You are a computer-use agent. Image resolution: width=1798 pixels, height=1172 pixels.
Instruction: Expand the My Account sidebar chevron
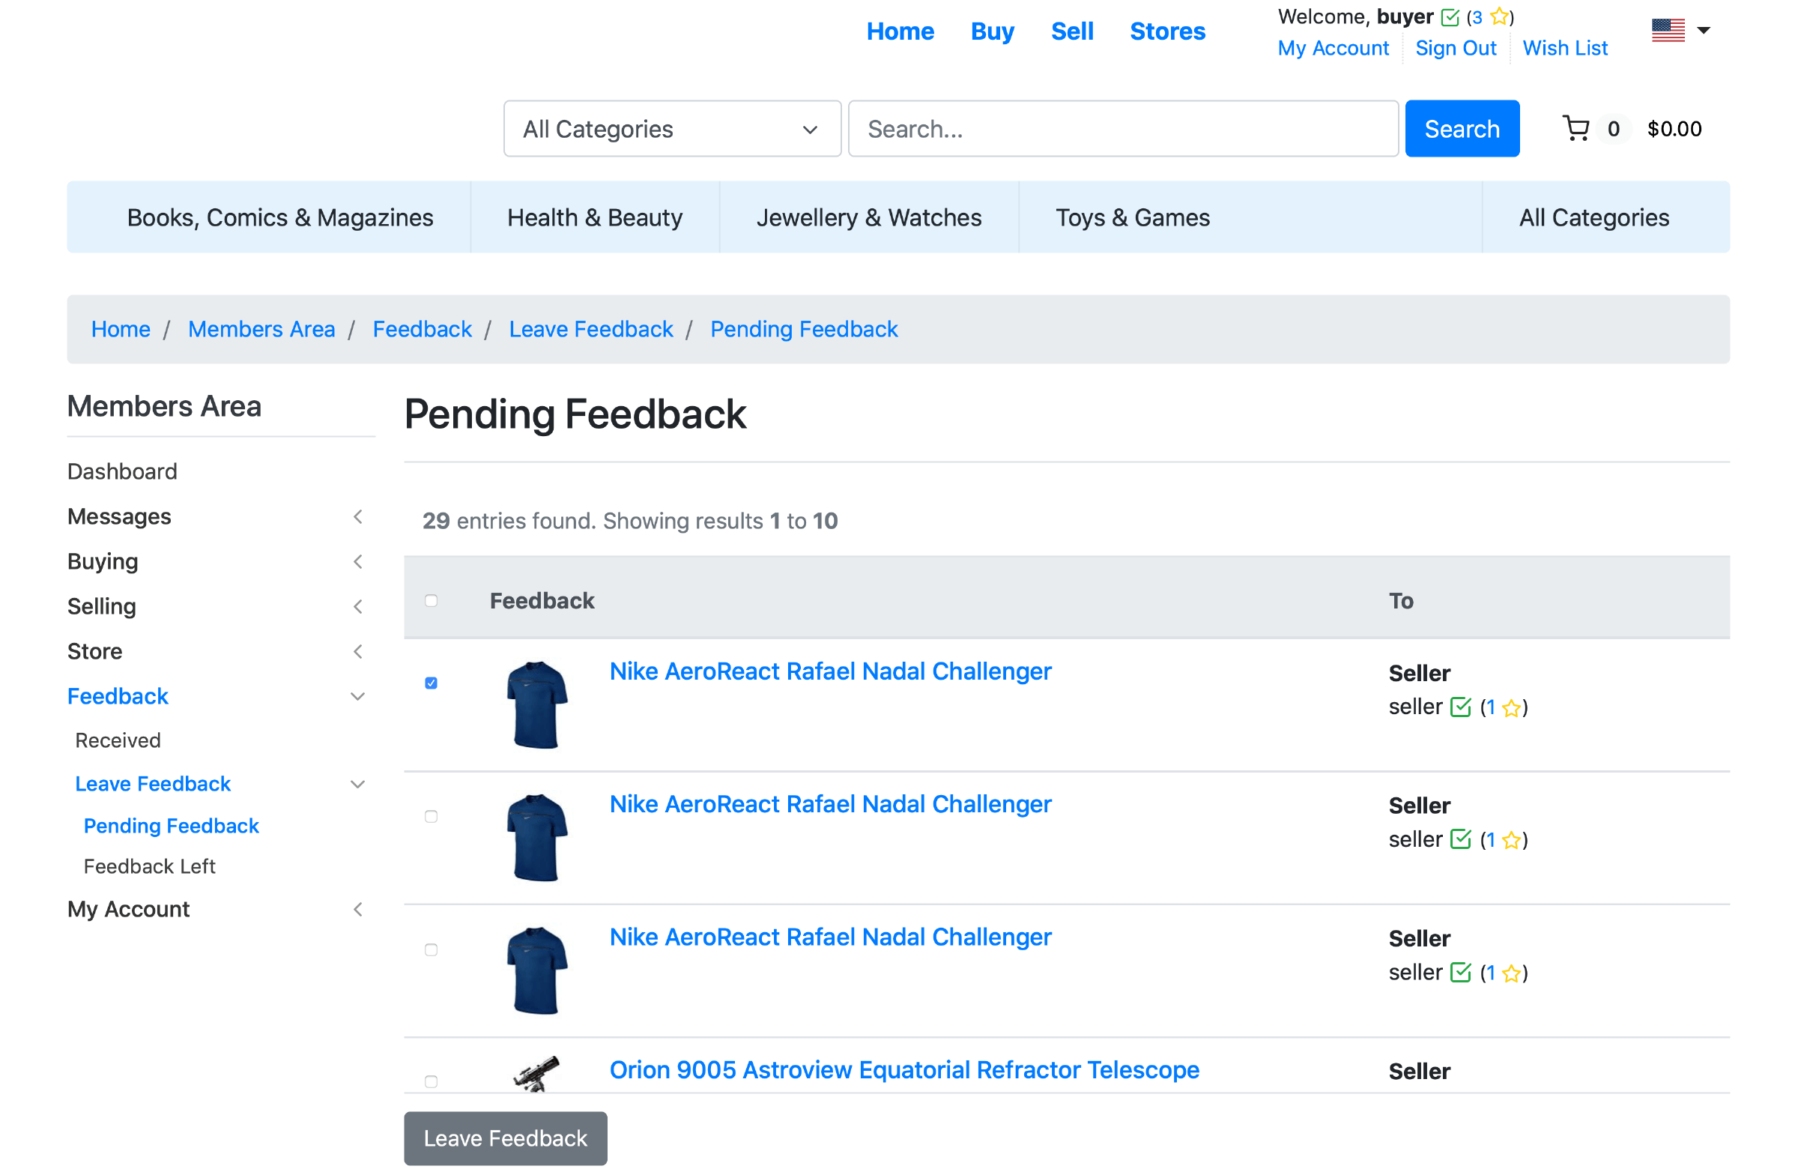coord(358,909)
